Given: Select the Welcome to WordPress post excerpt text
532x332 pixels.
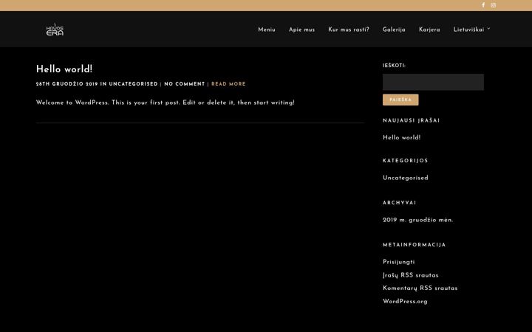Looking at the screenshot, I should (x=166, y=103).
